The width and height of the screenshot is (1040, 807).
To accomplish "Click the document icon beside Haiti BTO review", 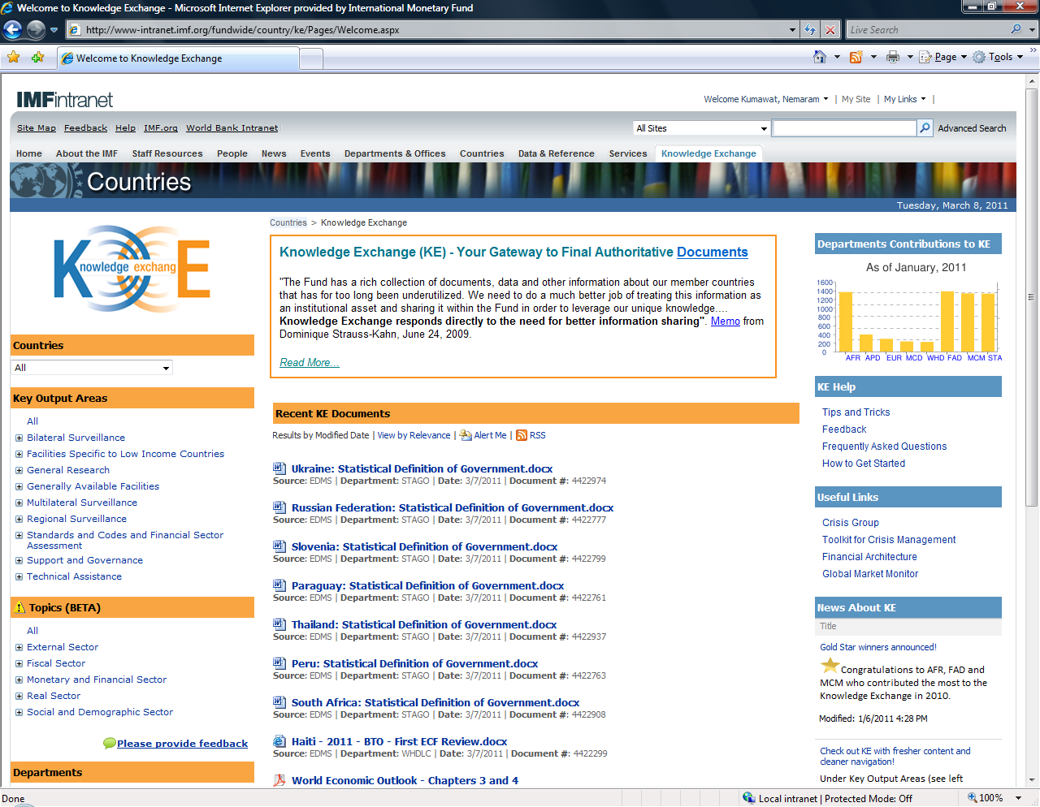I will (x=279, y=741).
